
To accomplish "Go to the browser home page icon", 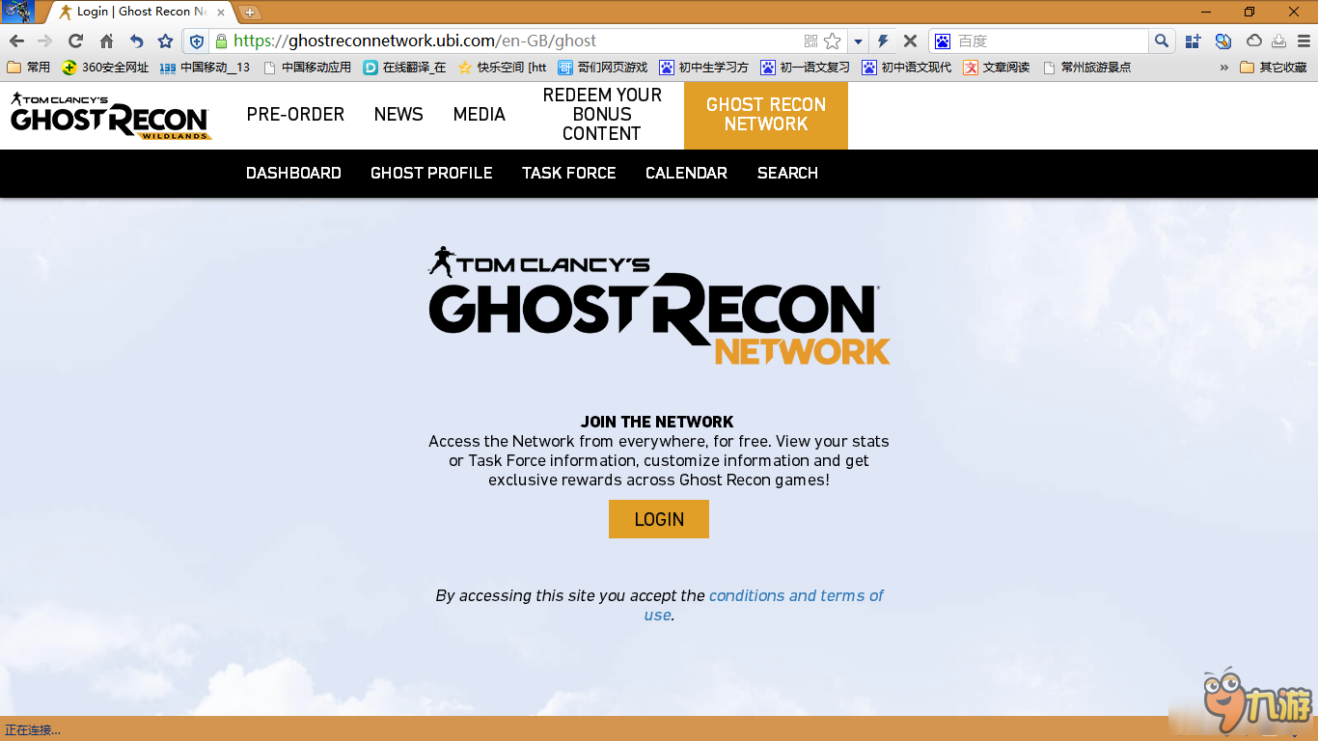I will [106, 41].
